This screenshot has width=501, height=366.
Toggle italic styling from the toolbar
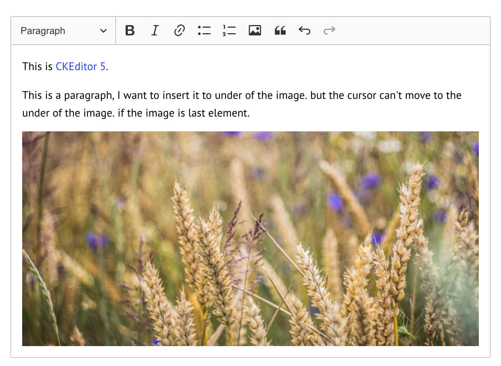pos(155,31)
